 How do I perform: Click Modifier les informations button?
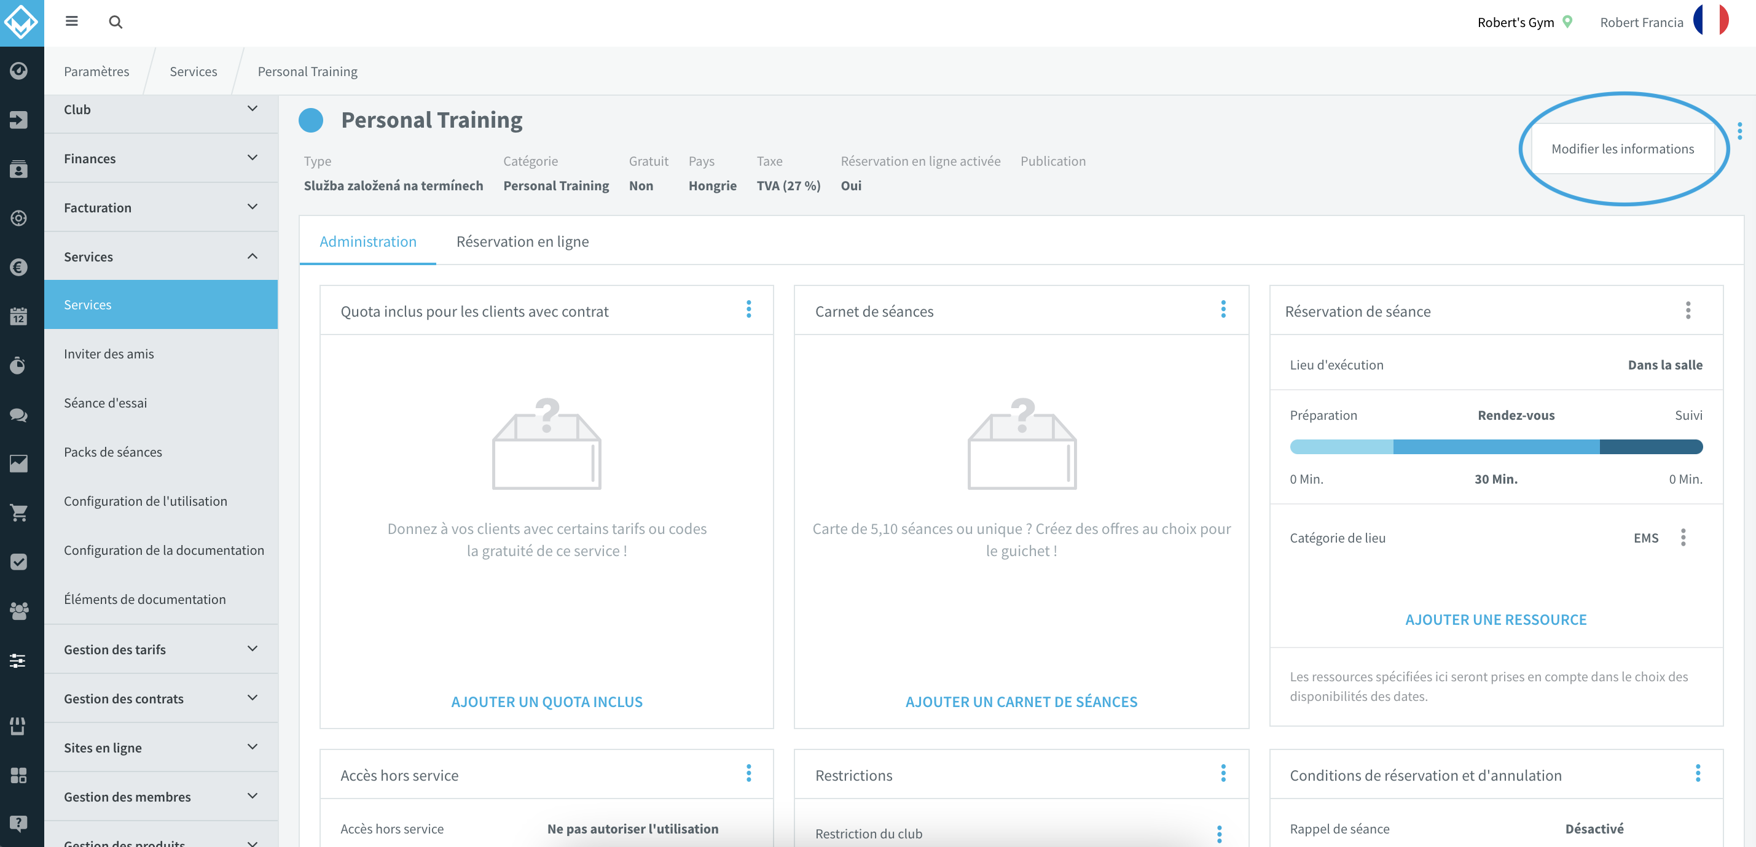click(1623, 149)
